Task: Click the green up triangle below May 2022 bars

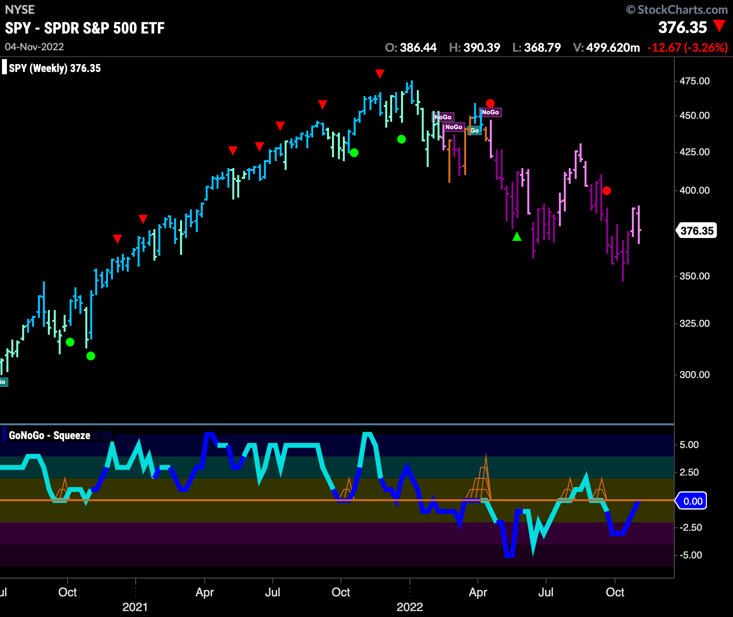Action: [x=516, y=237]
